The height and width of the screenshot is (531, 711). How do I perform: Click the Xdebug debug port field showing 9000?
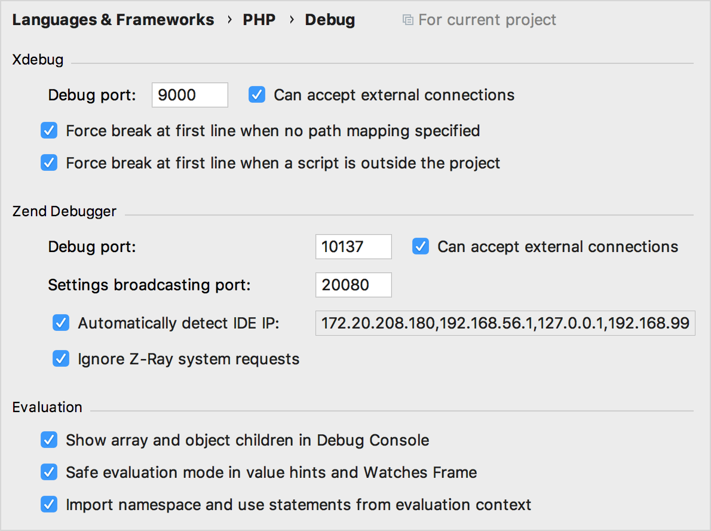[190, 95]
